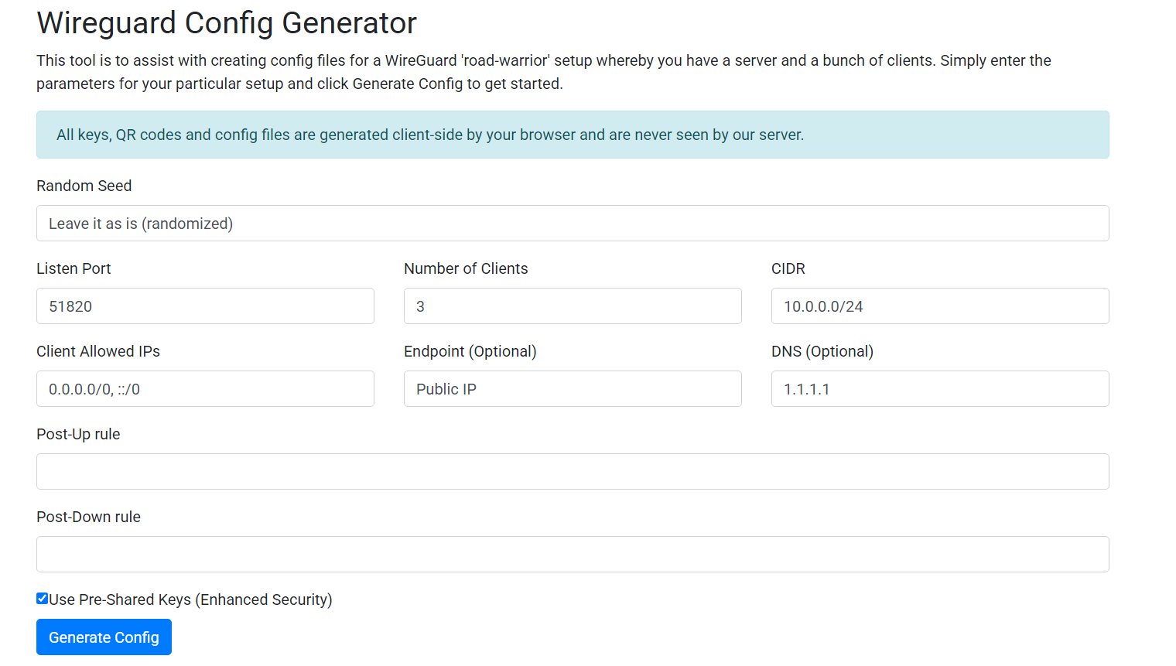The image size is (1176, 666).
Task: Click the "Endpoint (Optional)" label text
Action: pyautogui.click(x=470, y=351)
